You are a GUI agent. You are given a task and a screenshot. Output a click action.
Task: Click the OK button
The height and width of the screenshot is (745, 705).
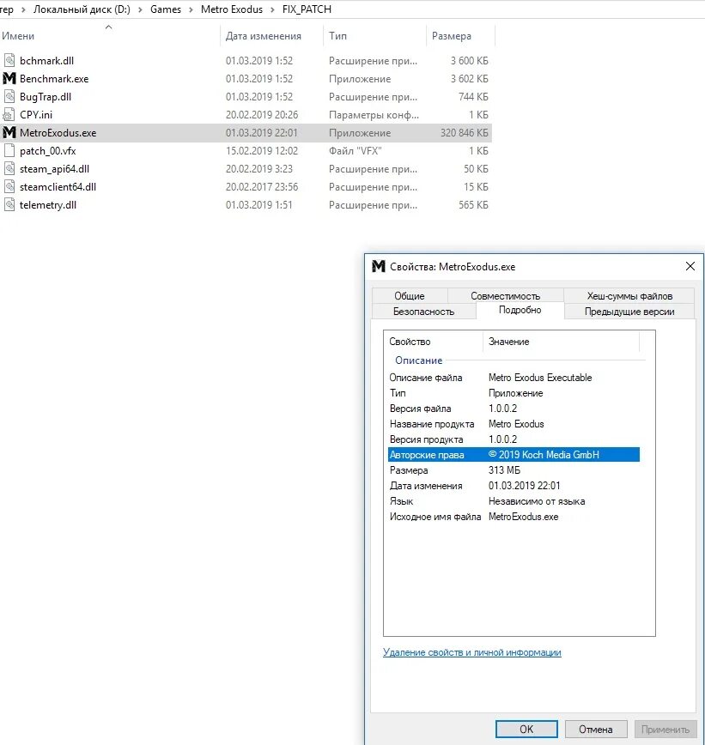click(526, 729)
